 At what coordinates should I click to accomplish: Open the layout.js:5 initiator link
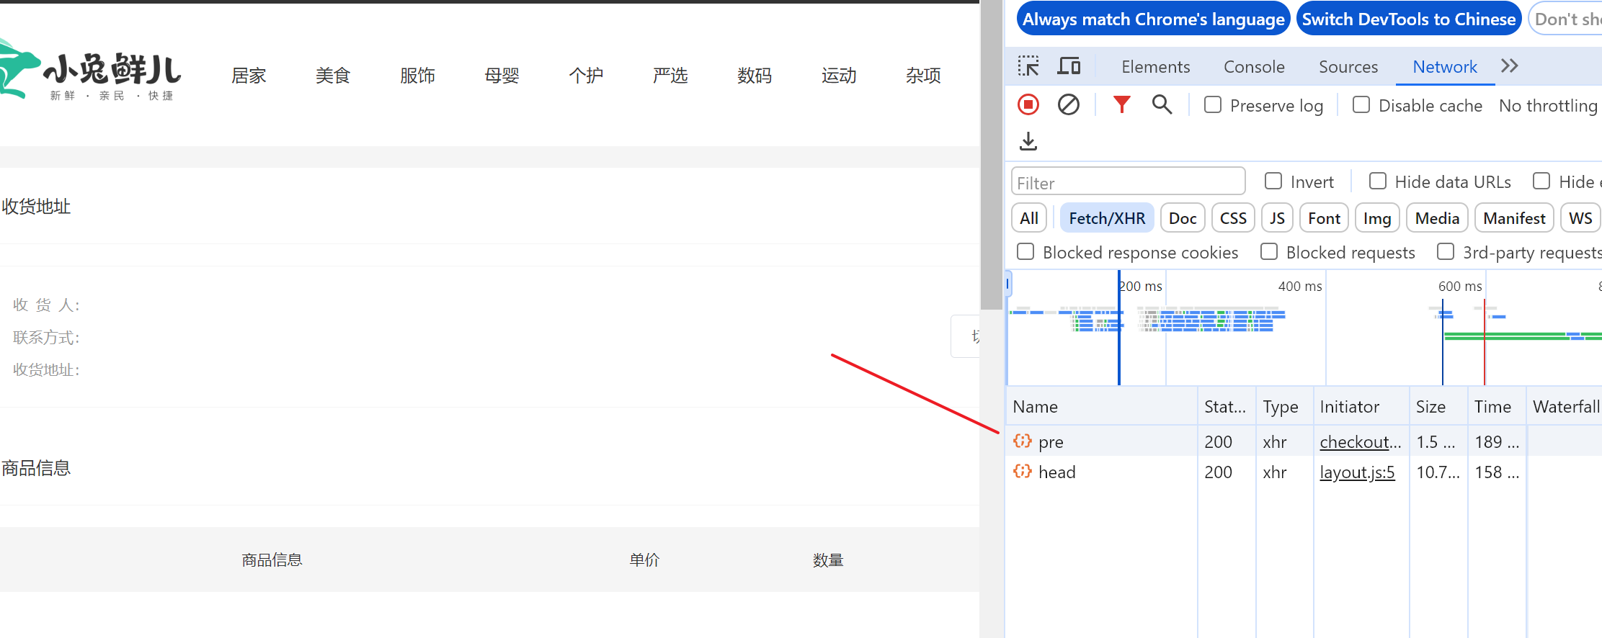coord(1357,472)
